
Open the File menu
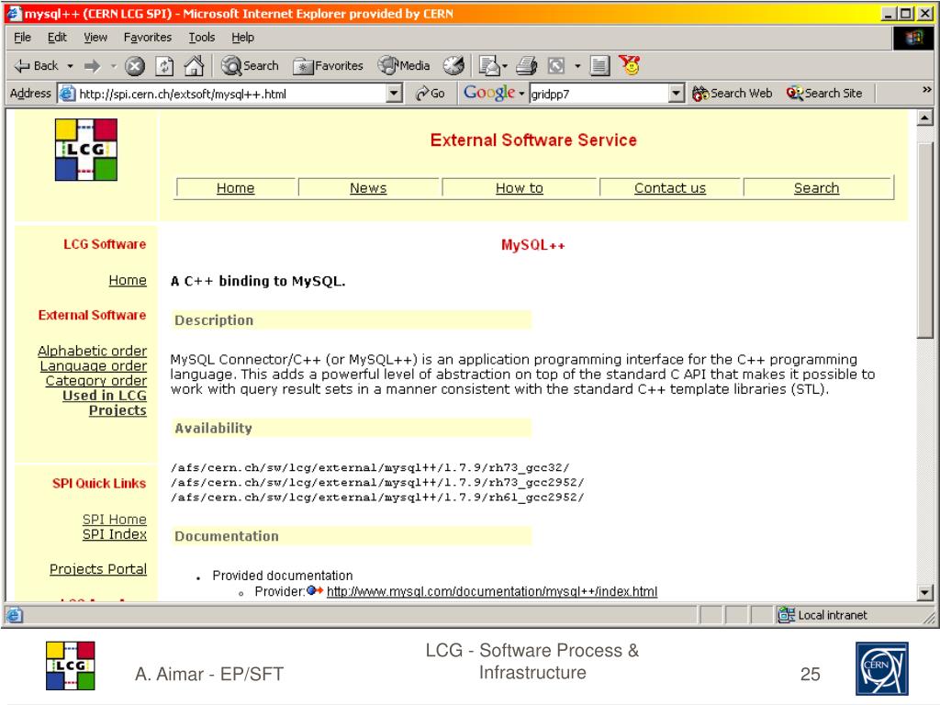[22, 37]
